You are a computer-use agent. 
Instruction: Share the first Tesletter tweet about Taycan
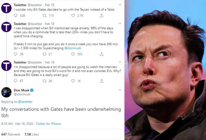102,16
